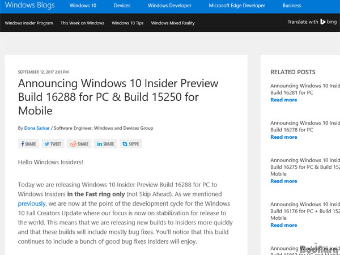Click the article title about Build 16288
Screen dimensions: 340x255
coord(118,97)
